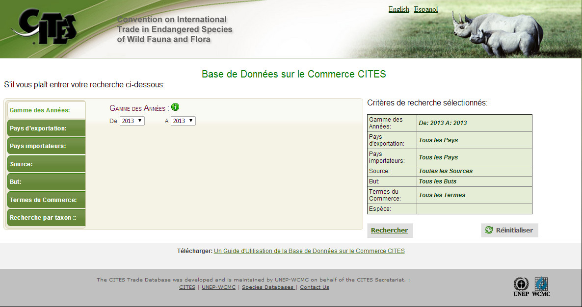This screenshot has width=582, height=307.
Task: Open the Recherche par taxon tab
Action: coord(47,218)
